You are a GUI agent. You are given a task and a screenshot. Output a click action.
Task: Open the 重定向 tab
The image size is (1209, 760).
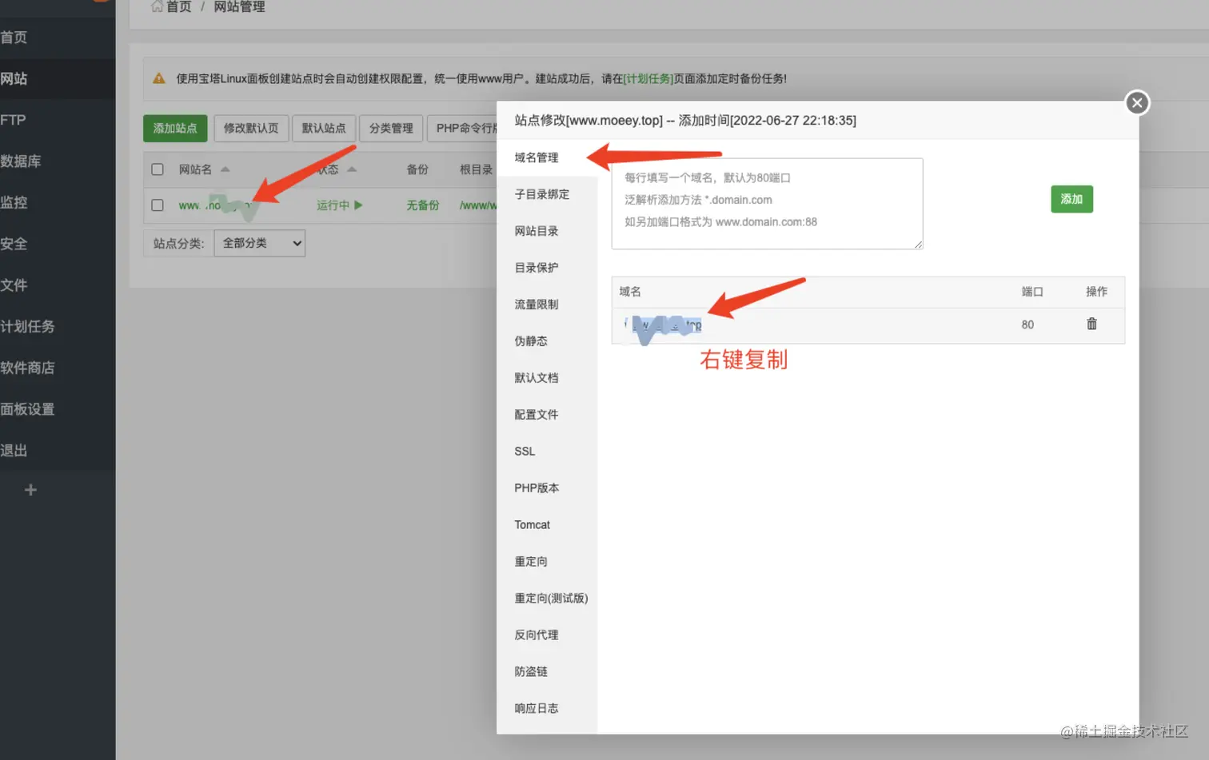coord(531,562)
